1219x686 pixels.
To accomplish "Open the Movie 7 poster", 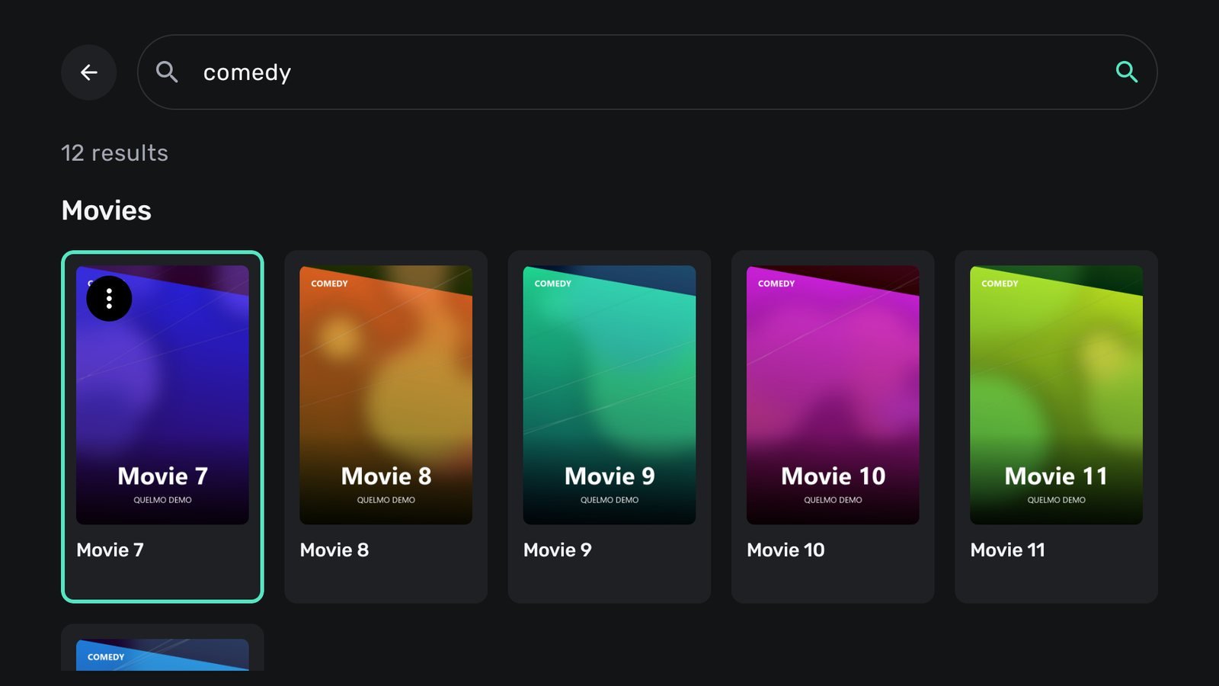I will (162, 395).
